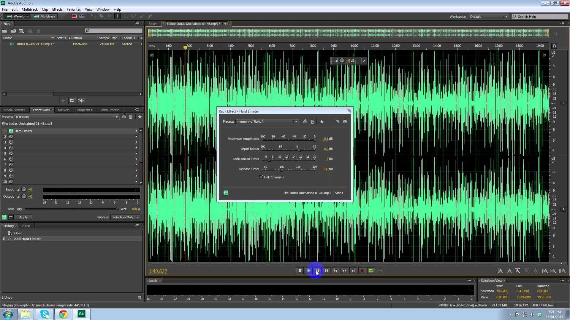Adjust Input Boost slider handle
This screenshot has height=320, width=570.
[x=299, y=150]
